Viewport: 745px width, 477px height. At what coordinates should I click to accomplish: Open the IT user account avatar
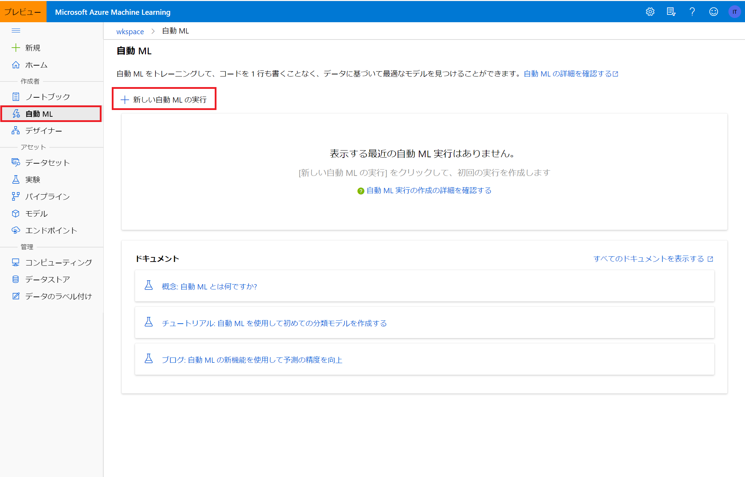(734, 12)
